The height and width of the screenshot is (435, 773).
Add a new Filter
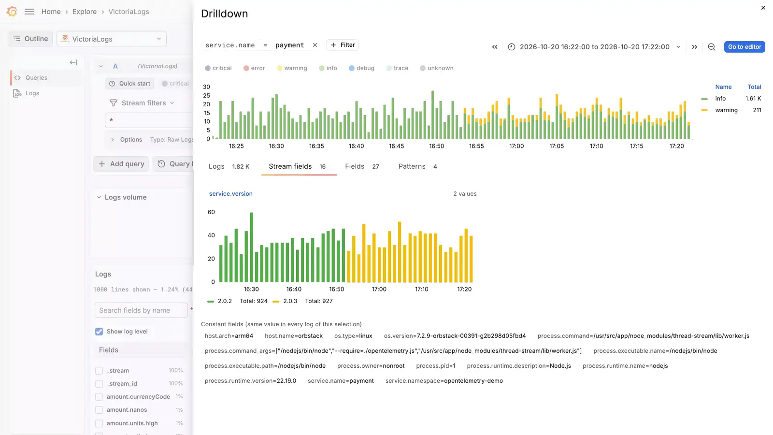pyautogui.click(x=343, y=45)
